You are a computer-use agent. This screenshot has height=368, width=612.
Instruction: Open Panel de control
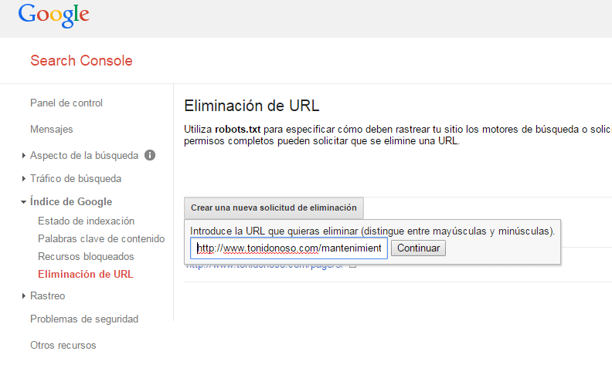click(66, 103)
